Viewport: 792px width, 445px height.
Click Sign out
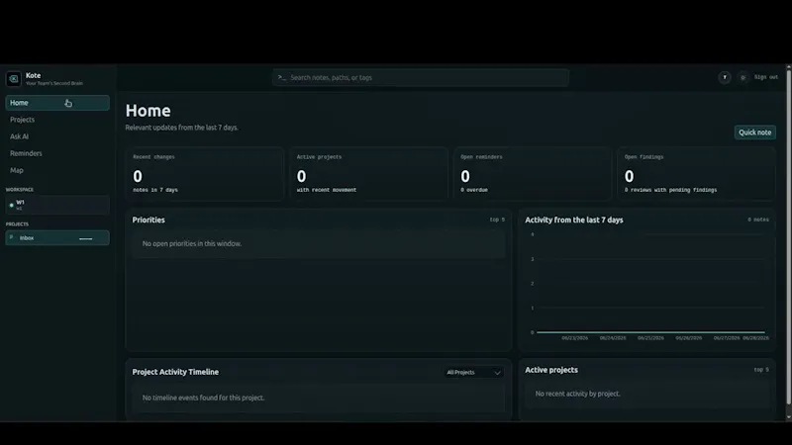click(765, 77)
